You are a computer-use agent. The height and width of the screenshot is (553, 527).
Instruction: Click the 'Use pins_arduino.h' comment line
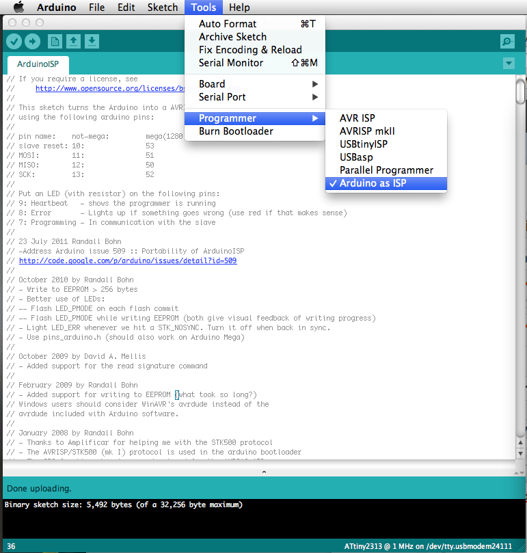[x=126, y=337]
